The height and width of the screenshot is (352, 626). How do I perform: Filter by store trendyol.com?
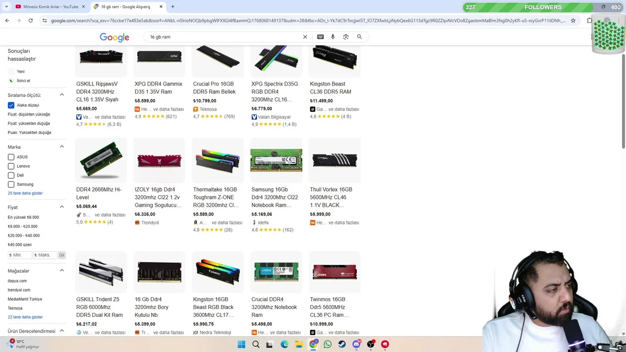pyautogui.click(x=19, y=290)
